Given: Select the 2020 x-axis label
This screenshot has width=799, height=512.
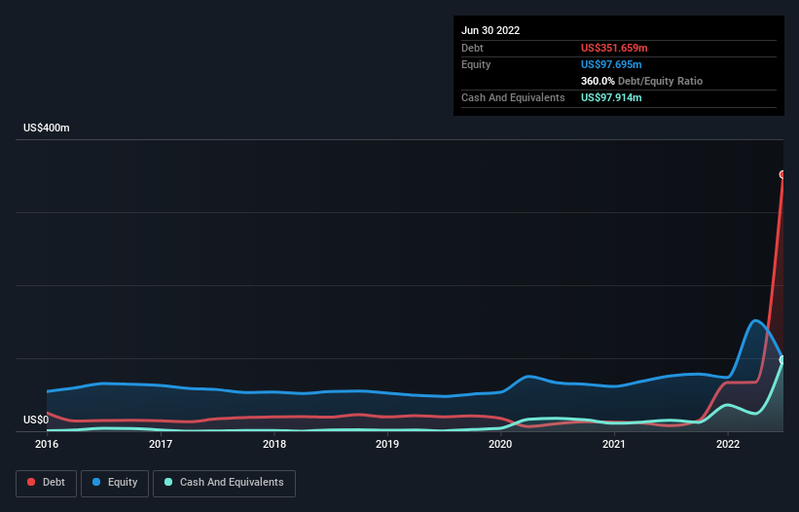Looking at the screenshot, I should pos(500,444).
